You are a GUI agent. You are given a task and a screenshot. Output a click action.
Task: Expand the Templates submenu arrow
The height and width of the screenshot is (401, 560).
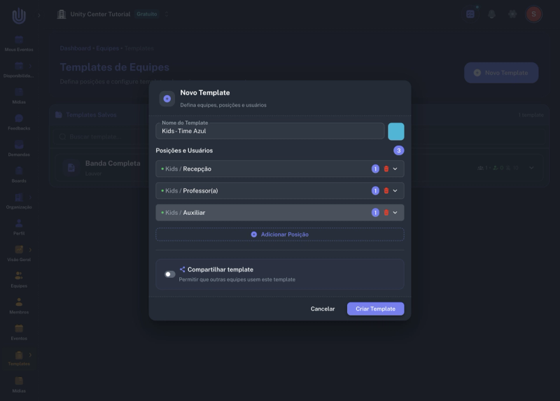pos(30,355)
